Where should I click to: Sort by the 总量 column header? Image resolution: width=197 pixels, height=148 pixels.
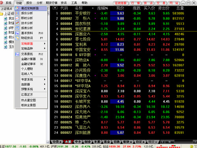tap(180, 8)
